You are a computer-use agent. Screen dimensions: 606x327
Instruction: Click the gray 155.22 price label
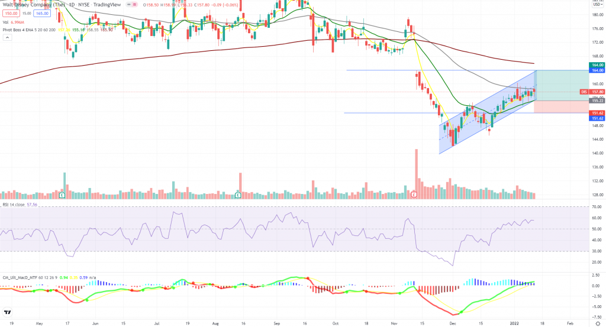pyautogui.click(x=598, y=101)
